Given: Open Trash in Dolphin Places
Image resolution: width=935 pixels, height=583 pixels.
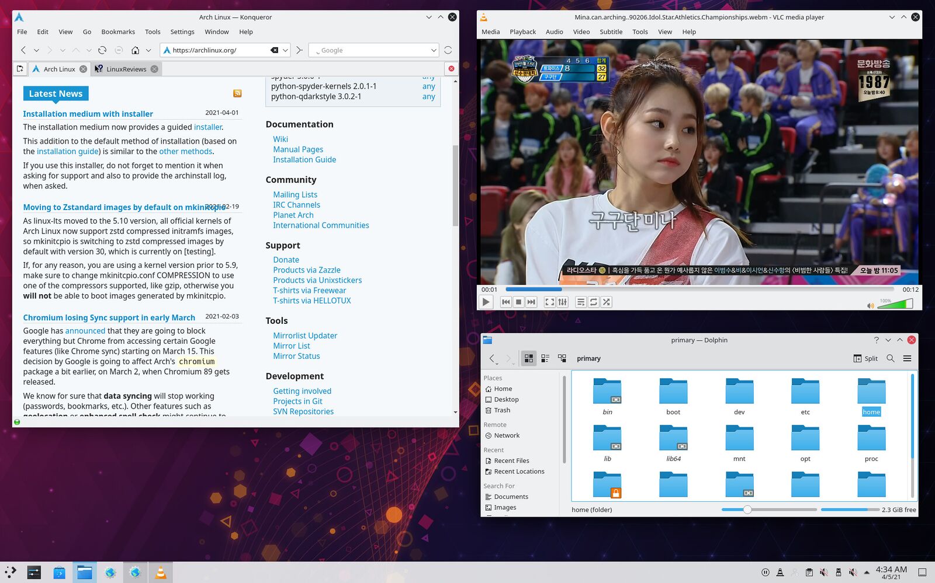Looking at the screenshot, I should click(x=502, y=410).
